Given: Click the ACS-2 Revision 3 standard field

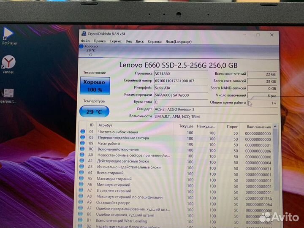Looking at the screenshot, I should tap(216, 109).
